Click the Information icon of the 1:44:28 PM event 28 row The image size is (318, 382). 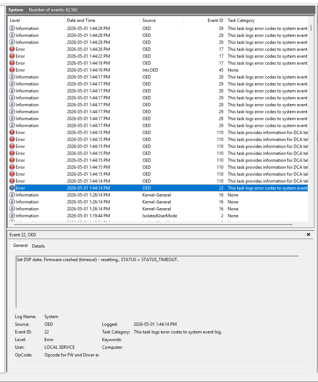point(12,35)
